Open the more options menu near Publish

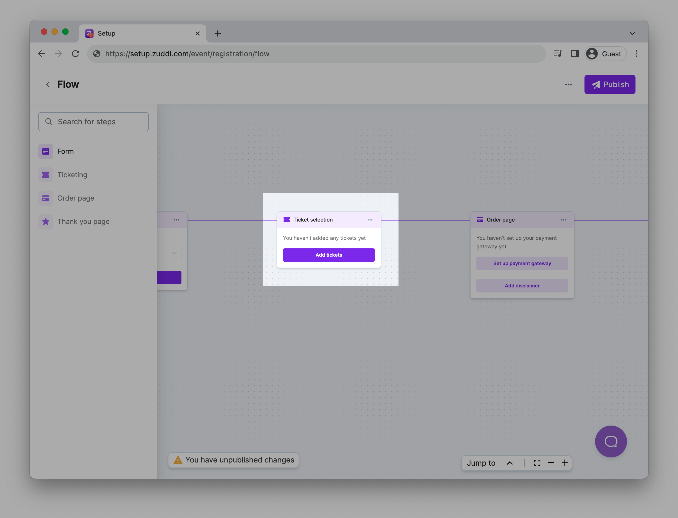(568, 84)
